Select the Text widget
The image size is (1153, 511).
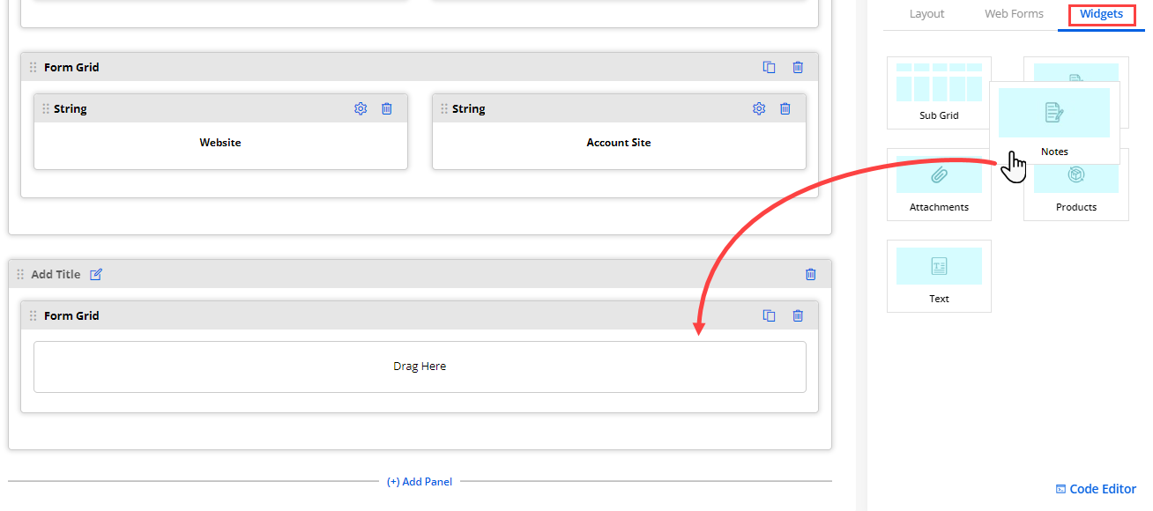coord(939,276)
